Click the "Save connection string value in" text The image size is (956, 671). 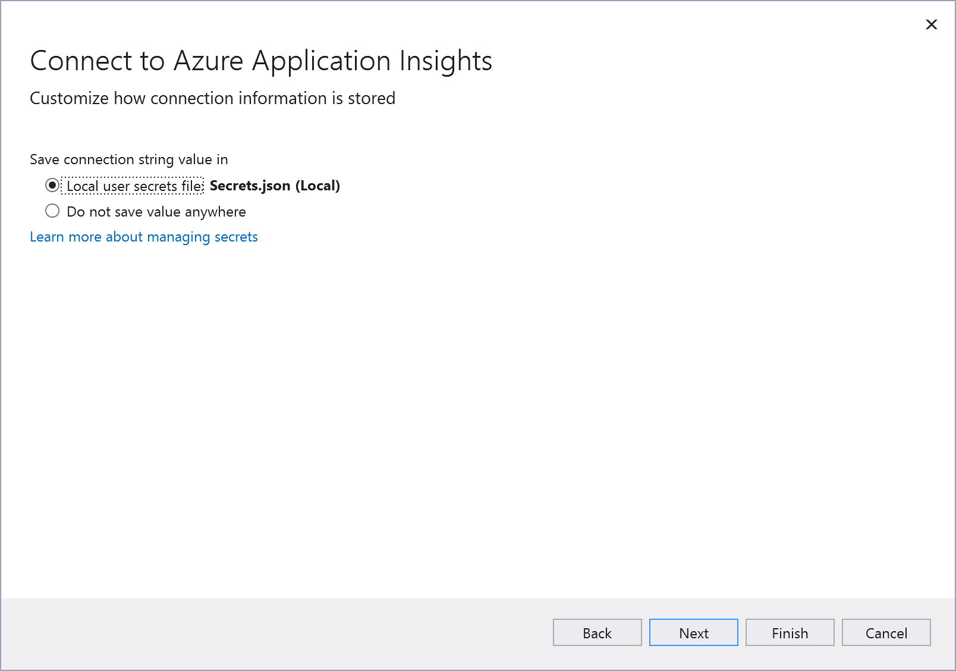pos(128,159)
